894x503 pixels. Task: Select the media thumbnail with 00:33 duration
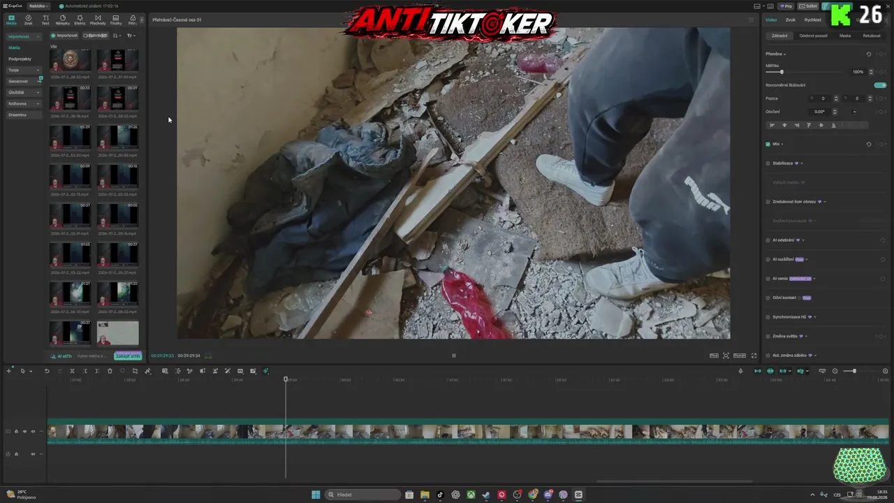70,98
